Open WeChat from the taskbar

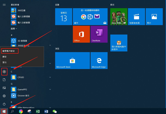[55, 111]
